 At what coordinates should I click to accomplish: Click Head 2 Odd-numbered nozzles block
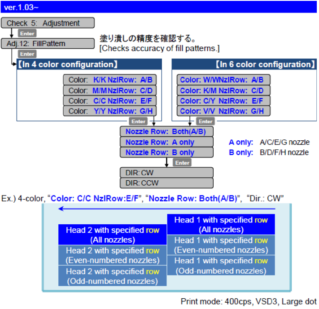[112, 276]
